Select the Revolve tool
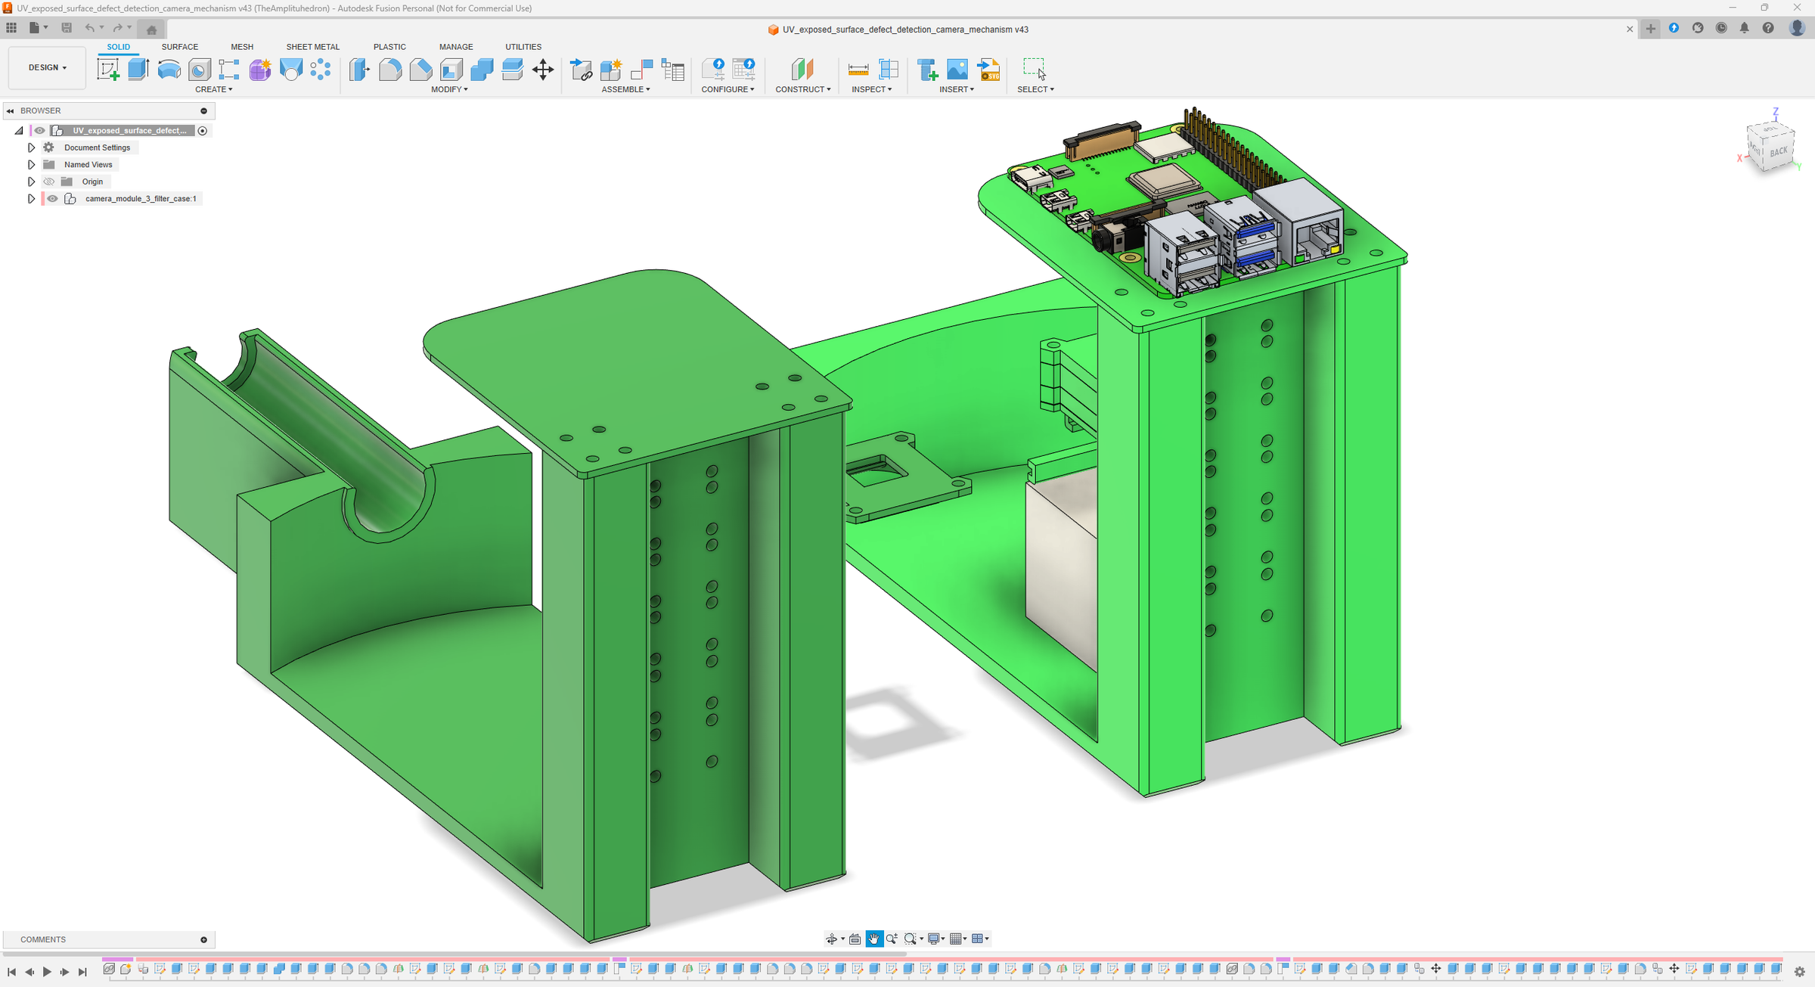This screenshot has height=987, width=1815. [x=169, y=70]
